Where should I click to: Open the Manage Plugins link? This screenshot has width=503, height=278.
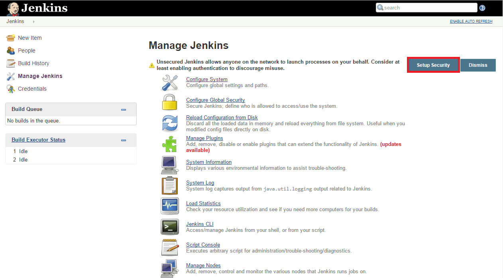204,138
